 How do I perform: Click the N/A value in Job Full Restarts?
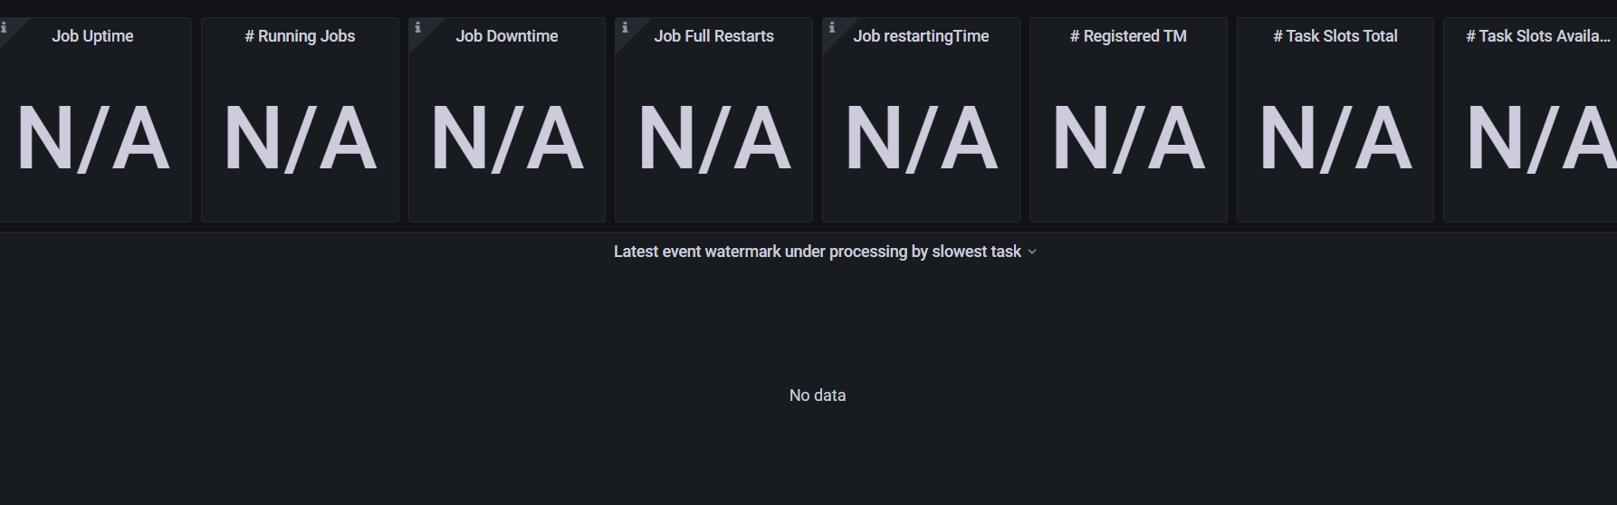point(713,139)
